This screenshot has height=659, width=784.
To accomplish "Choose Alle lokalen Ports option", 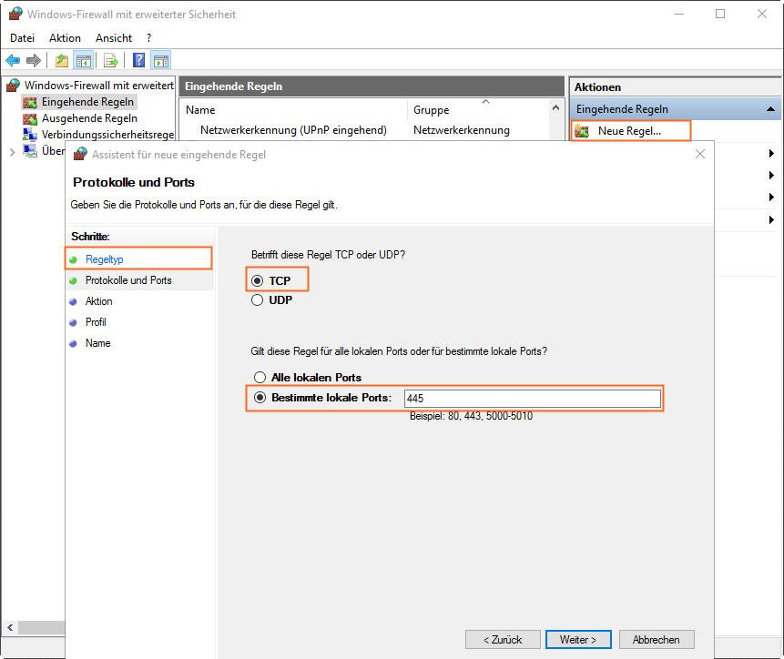I will pos(260,377).
